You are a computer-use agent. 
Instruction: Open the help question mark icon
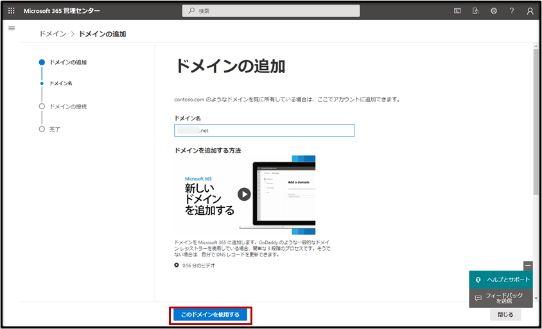(x=512, y=11)
